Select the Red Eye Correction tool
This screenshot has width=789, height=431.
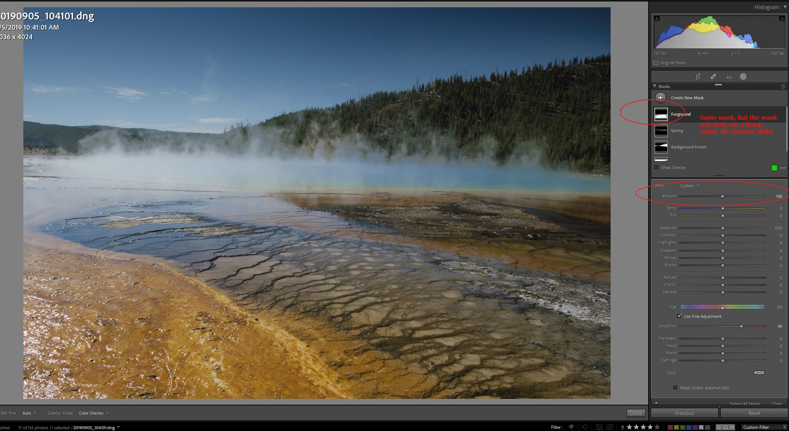click(x=728, y=77)
